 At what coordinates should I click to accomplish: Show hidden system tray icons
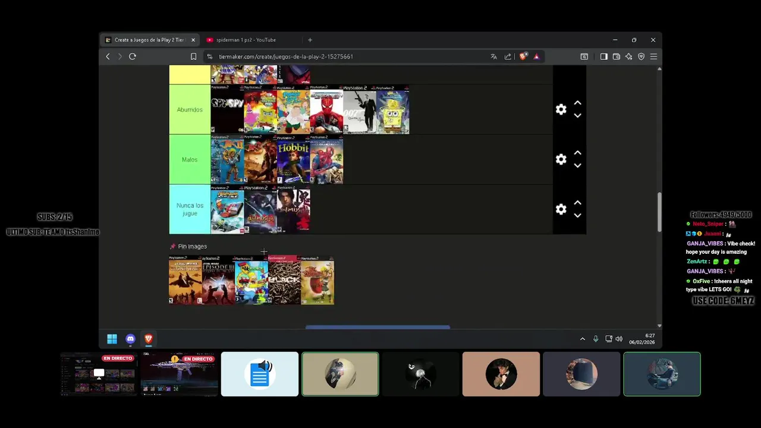[x=583, y=339]
